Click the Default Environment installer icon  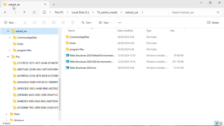tap(67, 55)
